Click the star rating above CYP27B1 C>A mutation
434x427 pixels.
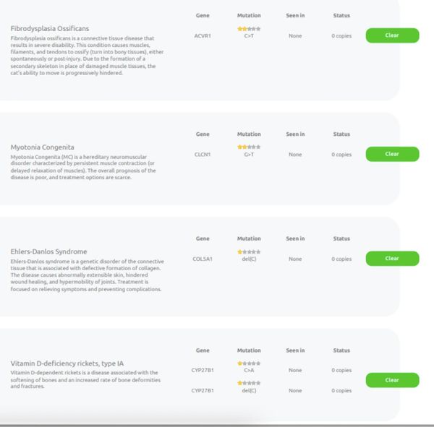click(249, 363)
